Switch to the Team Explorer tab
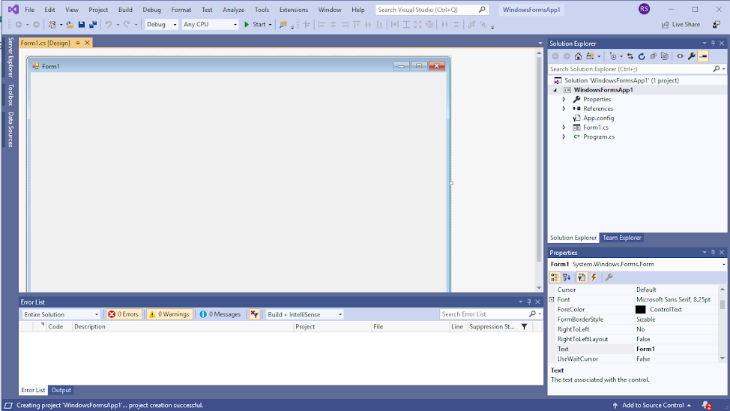Viewport: 730px width, 411px height. 622,238
